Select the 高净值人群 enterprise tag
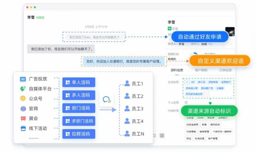 coord(192,88)
